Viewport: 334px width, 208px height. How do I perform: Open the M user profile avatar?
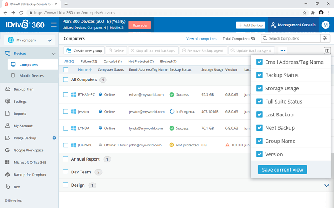[x=326, y=25]
